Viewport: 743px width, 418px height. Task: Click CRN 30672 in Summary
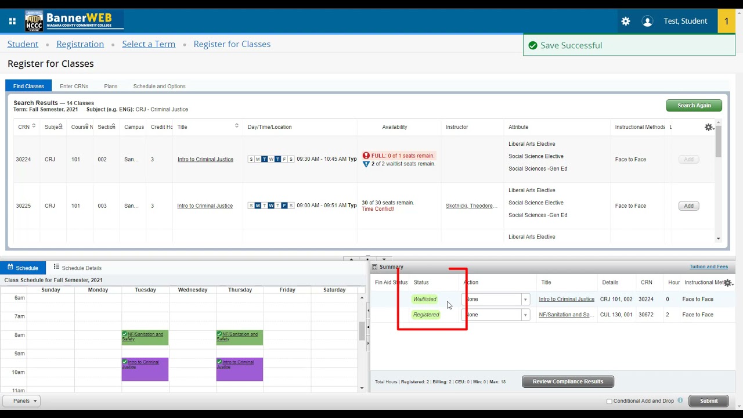(x=646, y=315)
